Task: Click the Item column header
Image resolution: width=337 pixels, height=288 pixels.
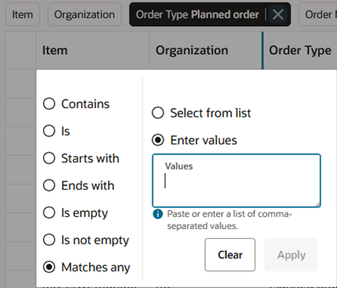Action: (93, 51)
